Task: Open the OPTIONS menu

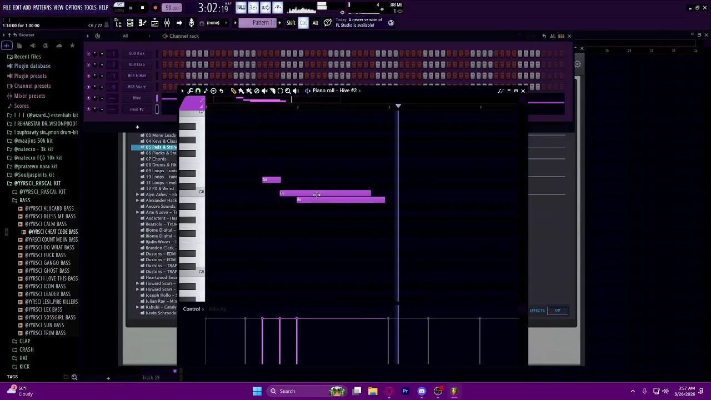Action: click(73, 8)
